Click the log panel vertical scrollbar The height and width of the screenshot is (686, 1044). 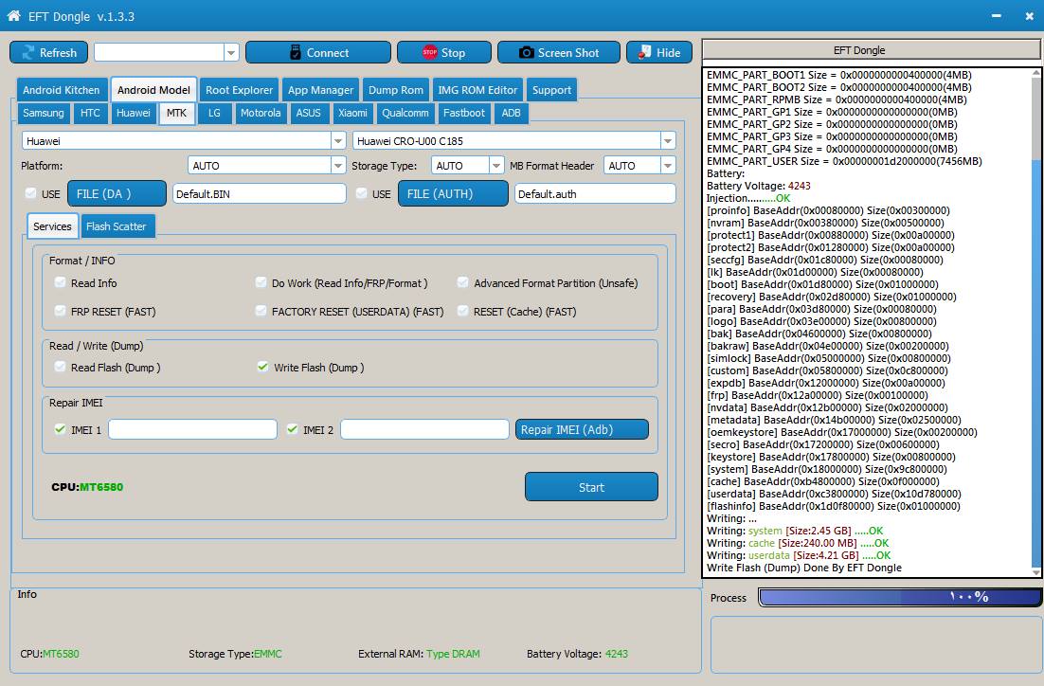1036,323
